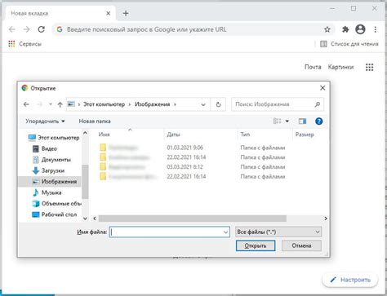Viewport: 387px width, 296px height.
Task: Sort by the Тип column header
Action: [x=265, y=135]
